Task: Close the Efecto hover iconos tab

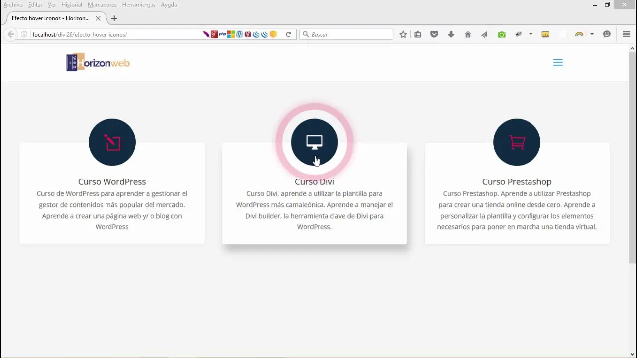Action: 98,18
